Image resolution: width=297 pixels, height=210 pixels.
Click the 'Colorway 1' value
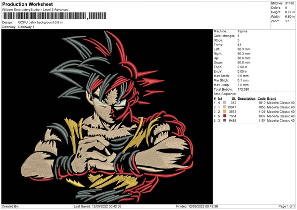tap(26, 27)
